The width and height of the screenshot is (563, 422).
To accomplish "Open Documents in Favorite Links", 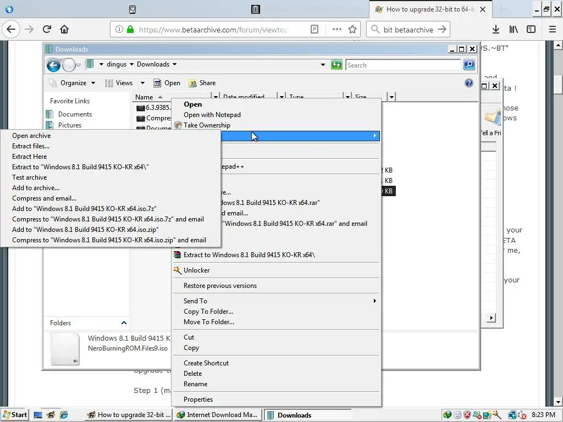I will pos(75,114).
